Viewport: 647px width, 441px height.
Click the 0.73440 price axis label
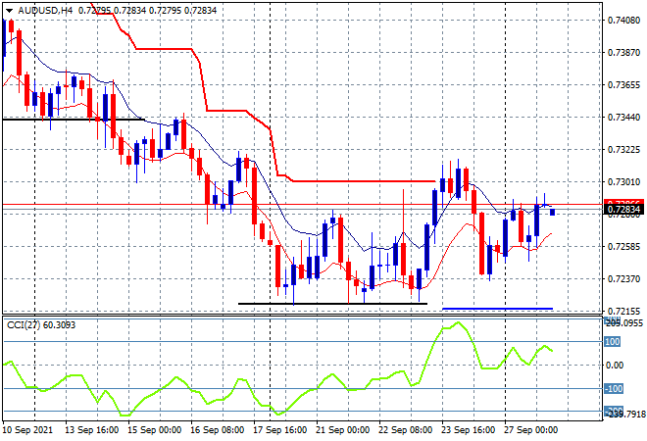point(623,118)
